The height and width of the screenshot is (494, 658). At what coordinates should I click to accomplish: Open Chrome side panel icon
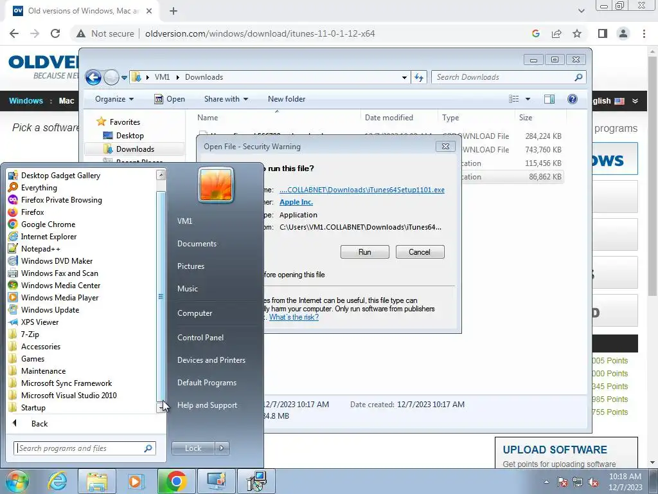[x=603, y=33]
